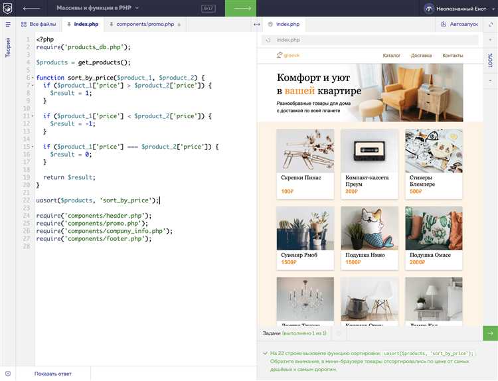Go to previous lesson with back arrow
498x381 pixels.
31,8
